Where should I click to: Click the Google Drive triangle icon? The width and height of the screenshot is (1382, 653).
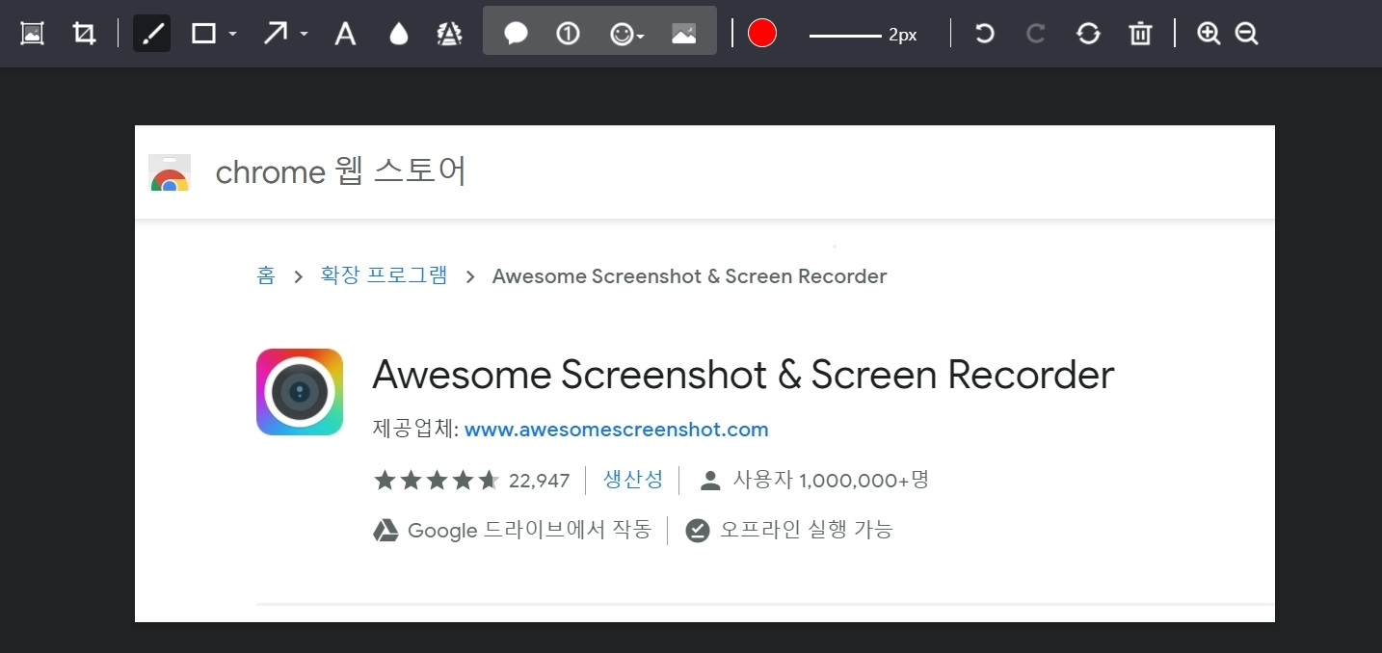point(385,530)
